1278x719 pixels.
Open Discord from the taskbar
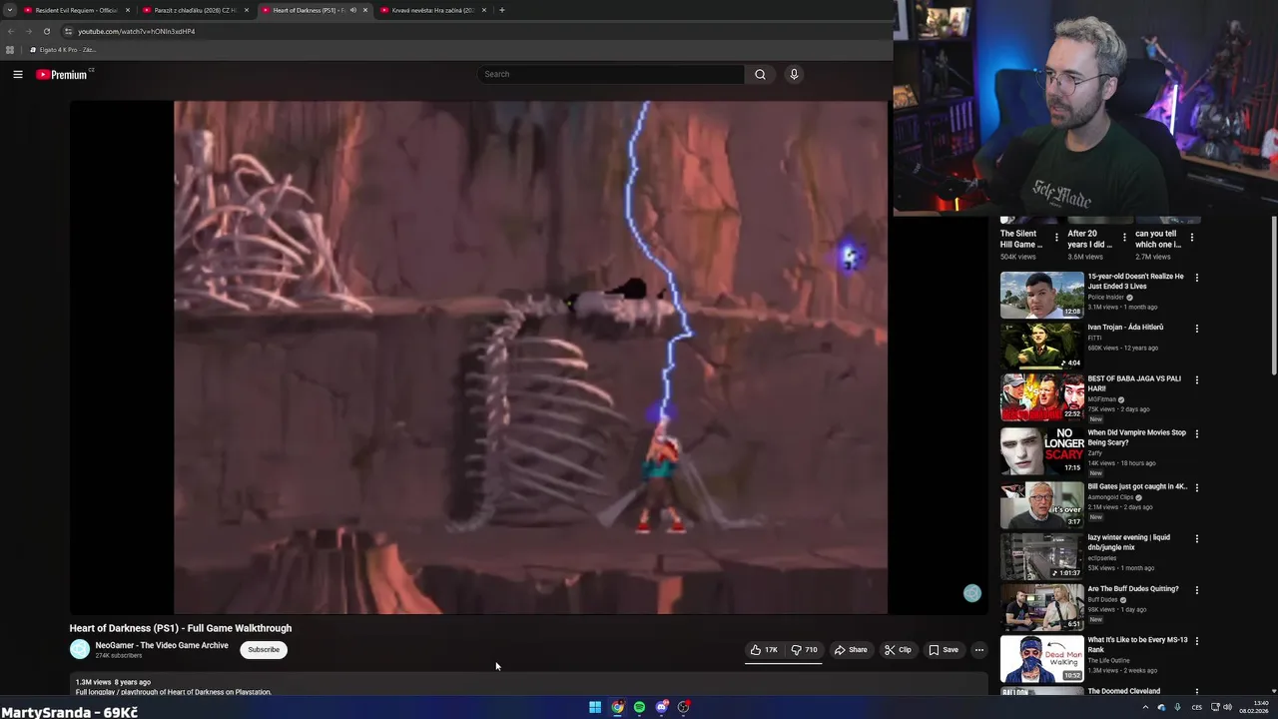pyautogui.click(x=661, y=707)
